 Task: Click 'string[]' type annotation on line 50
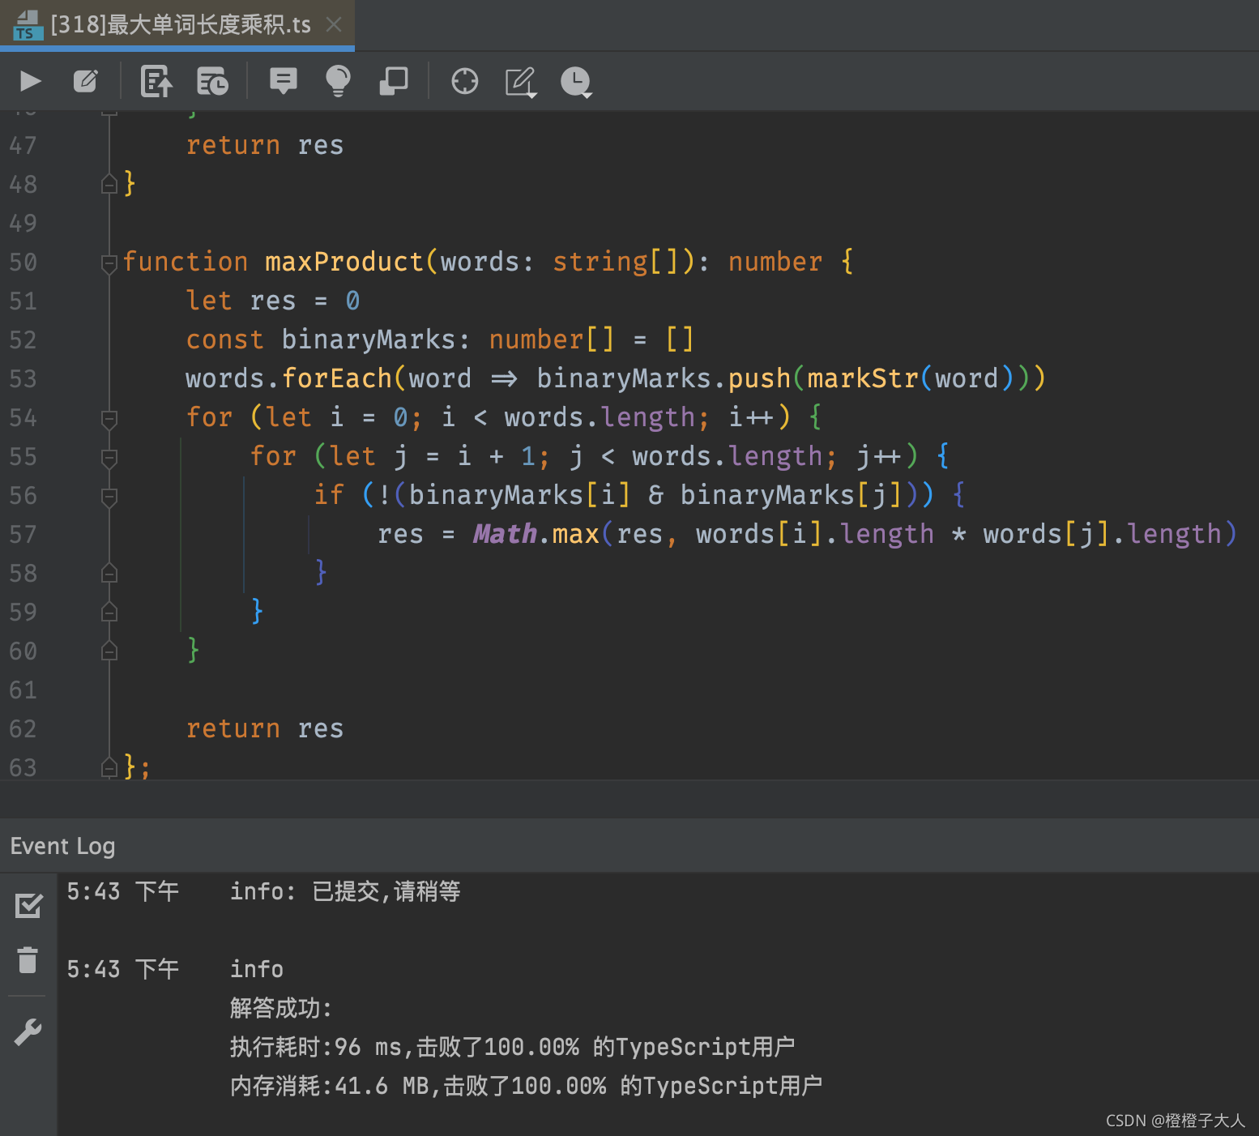tap(615, 262)
